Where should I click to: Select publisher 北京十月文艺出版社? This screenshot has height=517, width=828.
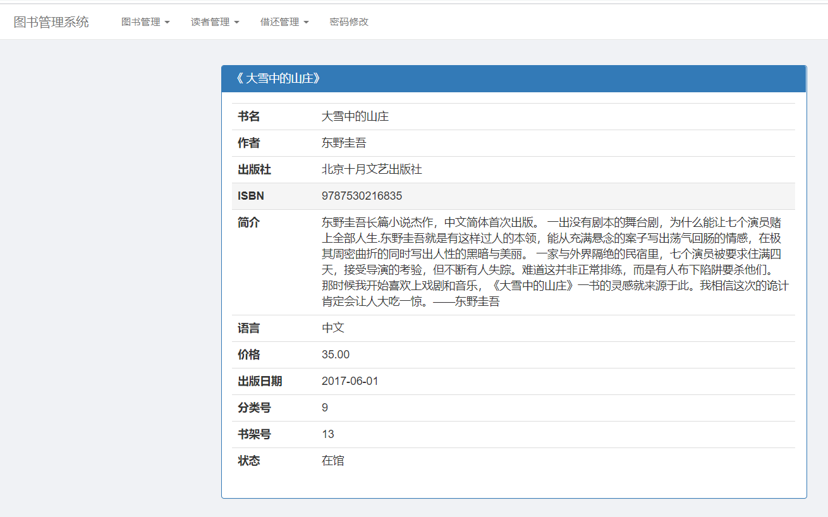click(372, 169)
